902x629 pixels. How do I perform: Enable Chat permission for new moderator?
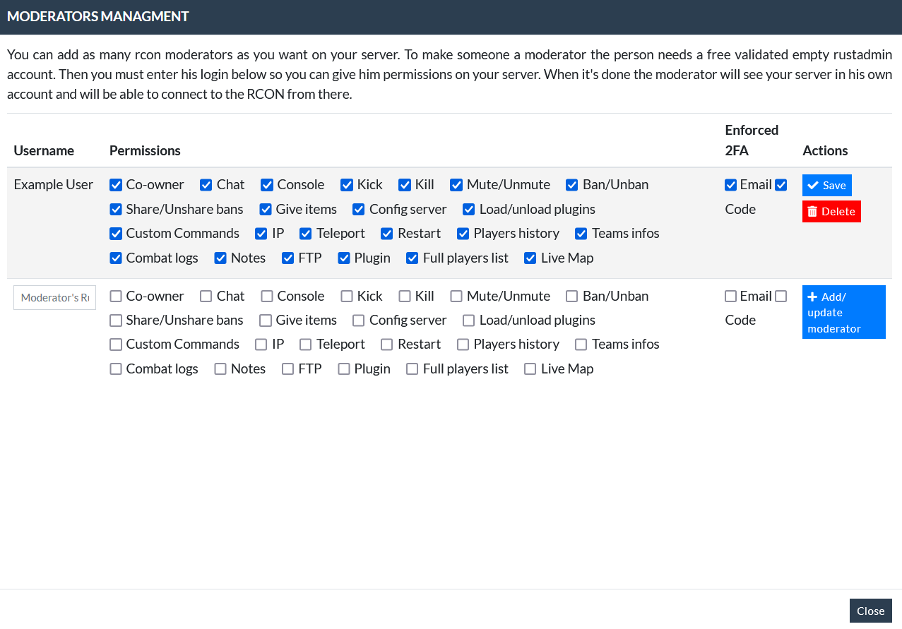pos(206,296)
